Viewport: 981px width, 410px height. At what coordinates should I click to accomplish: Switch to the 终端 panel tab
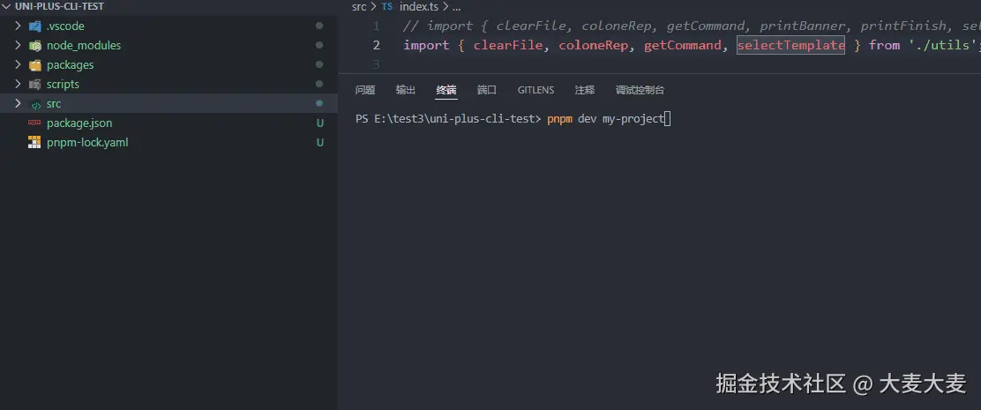(x=446, y=90)
